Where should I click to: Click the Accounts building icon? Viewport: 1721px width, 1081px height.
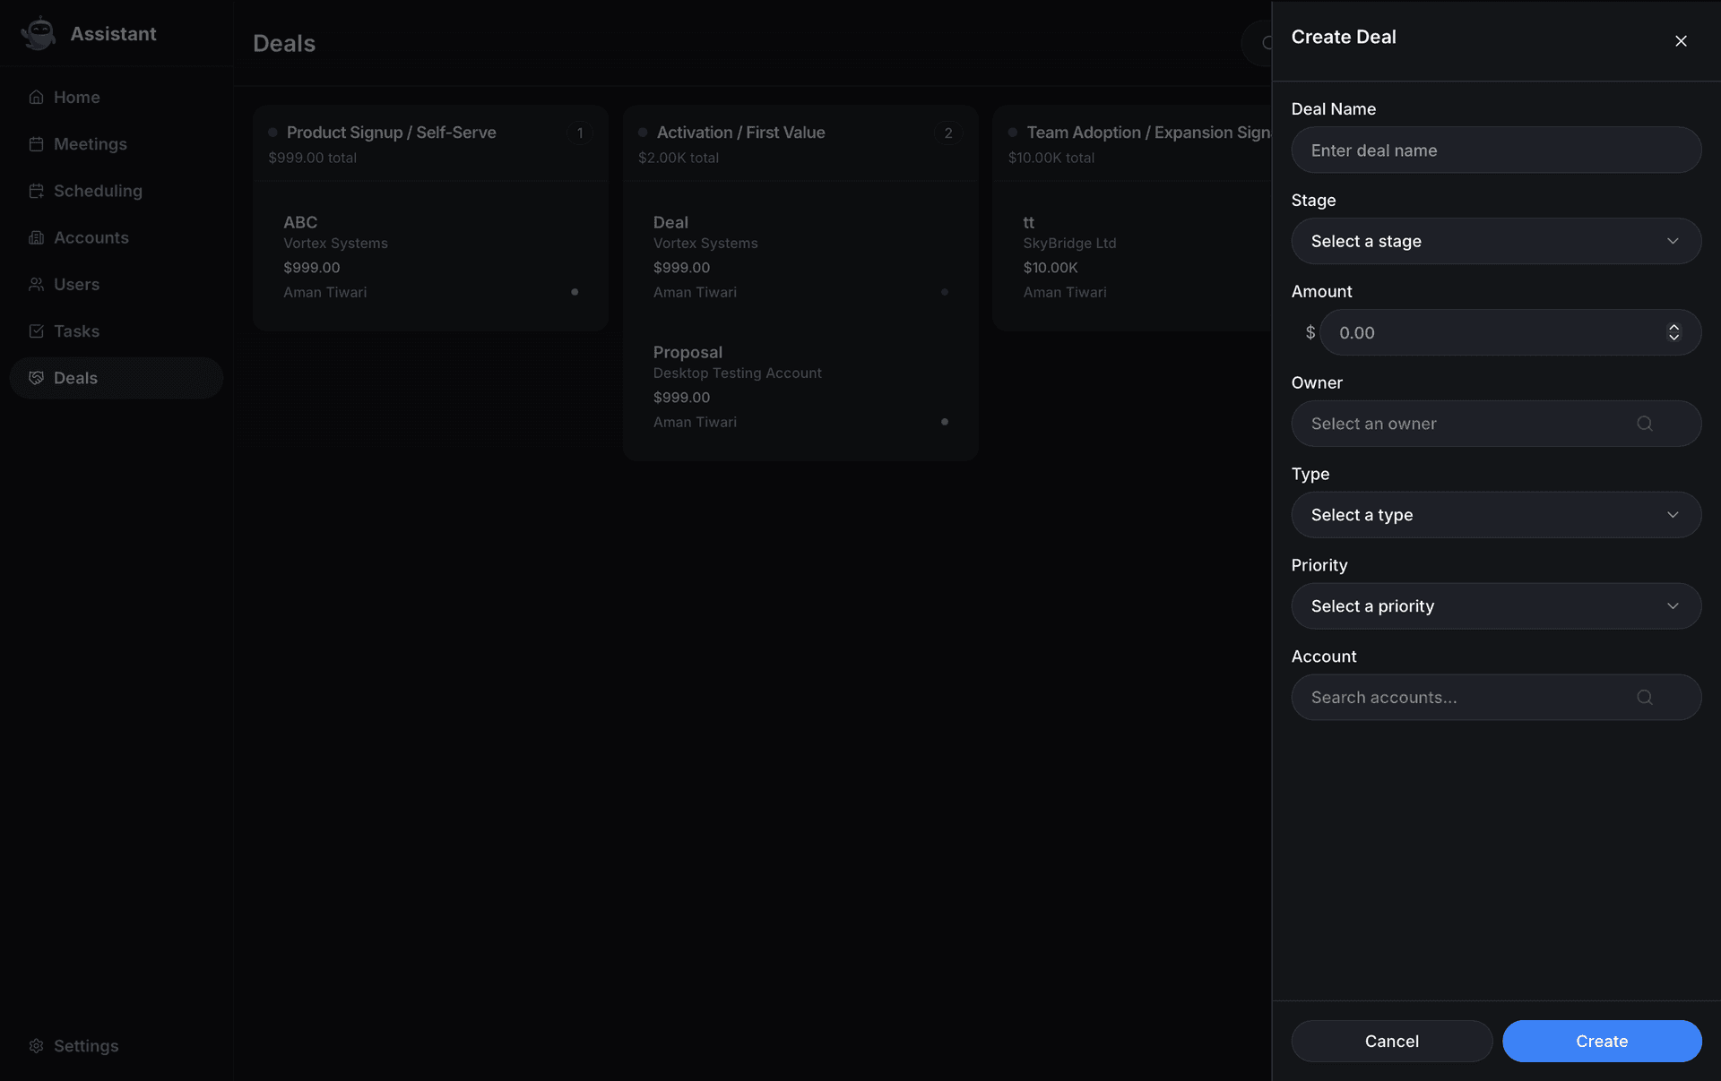[36, 237]
